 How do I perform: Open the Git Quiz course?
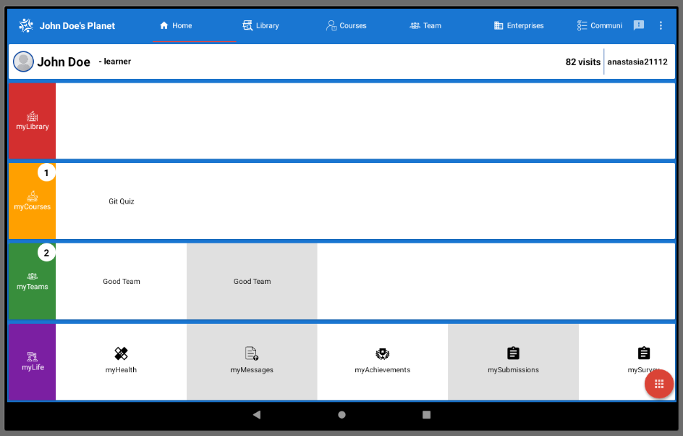pyautogui.click(x=121, y=201)
